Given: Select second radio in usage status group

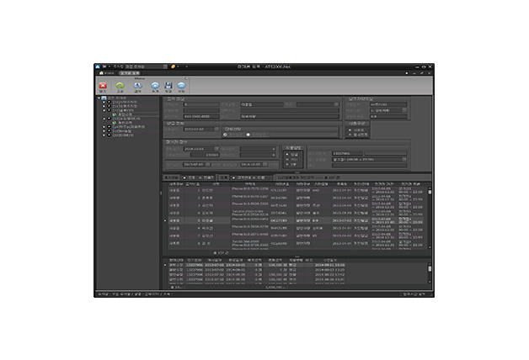Looking at the screenshot, I should click(x=350, y=135).
